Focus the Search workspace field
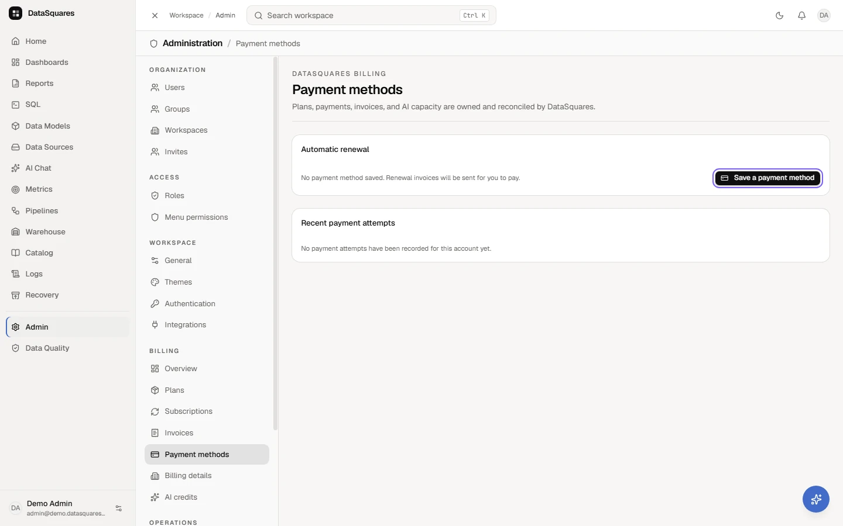This screenshot has height=526, width=843. click(371, 16)
